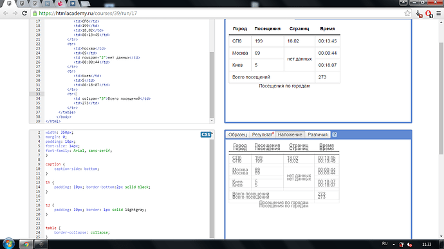Screen dimensions: 444x249
Task: Open the Chrome icon on the taskbar
Action: 26,244
